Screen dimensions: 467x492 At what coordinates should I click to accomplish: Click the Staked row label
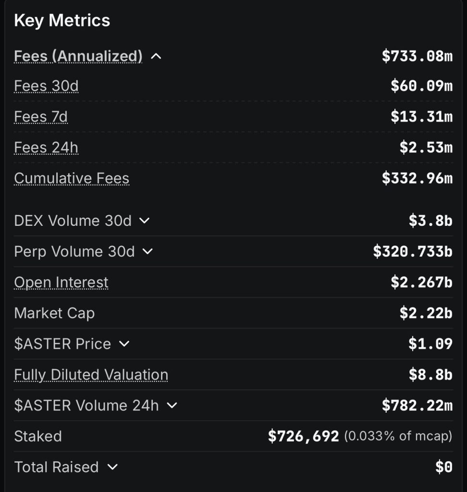(x=38, y=436)
